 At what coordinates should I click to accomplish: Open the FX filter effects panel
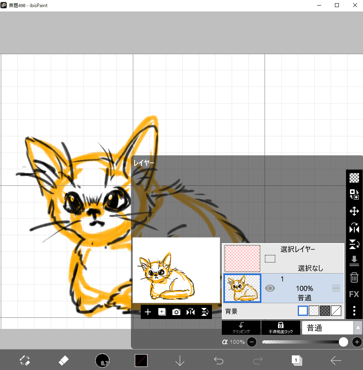354,294
